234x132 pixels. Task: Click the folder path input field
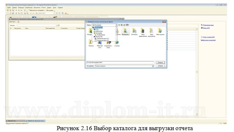120,63
